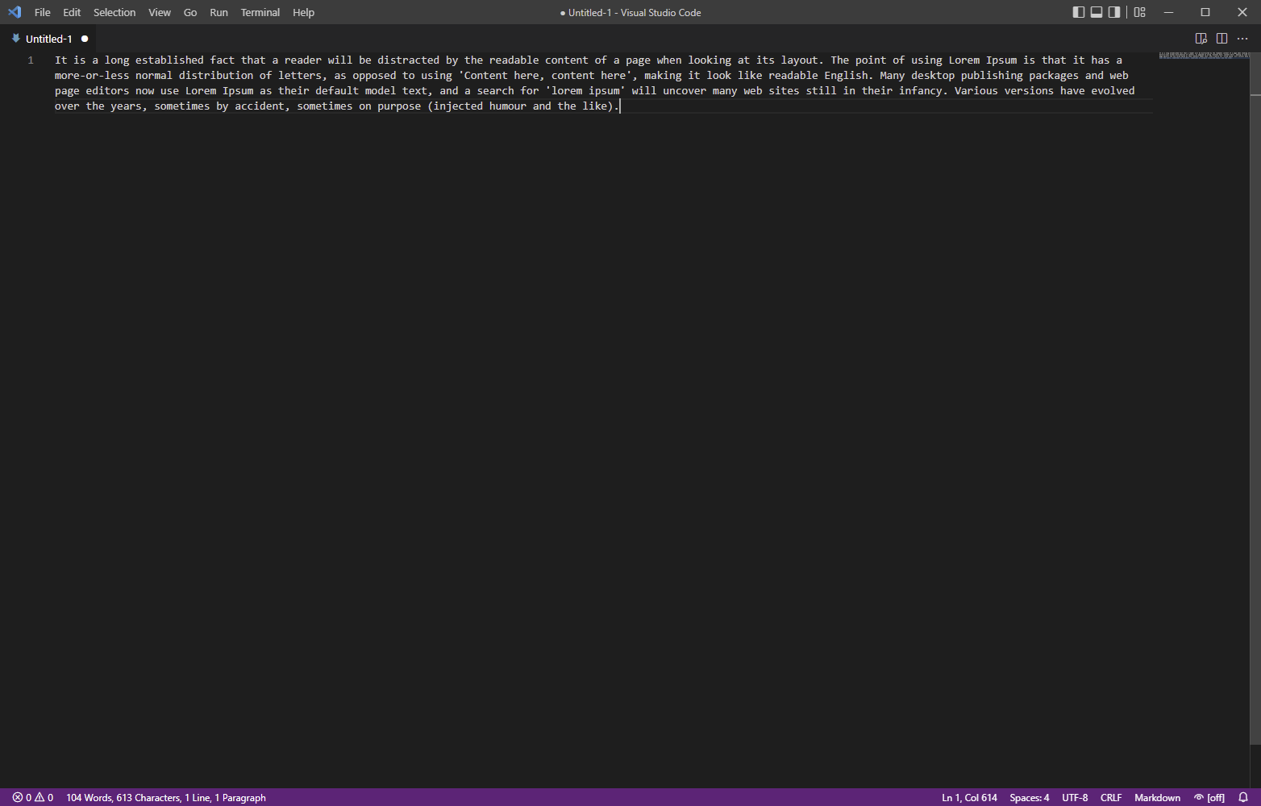
Task: Open notifications bell in status bar
Action: tap(1243, 797)
